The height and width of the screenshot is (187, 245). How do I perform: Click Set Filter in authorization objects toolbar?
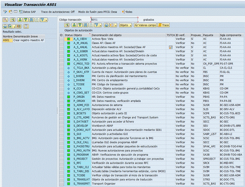[97, 25]
